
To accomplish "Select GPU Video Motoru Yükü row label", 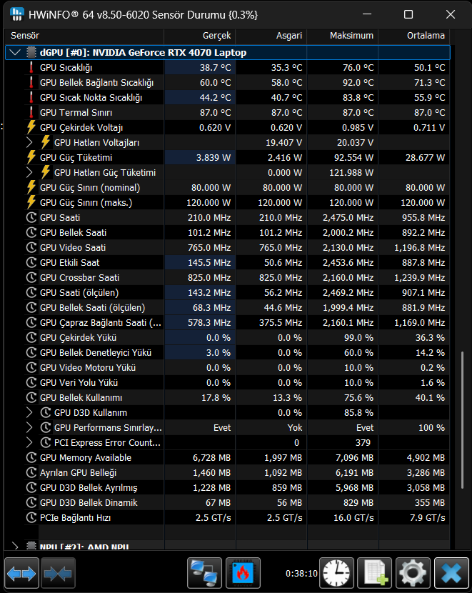I will 88,368.
